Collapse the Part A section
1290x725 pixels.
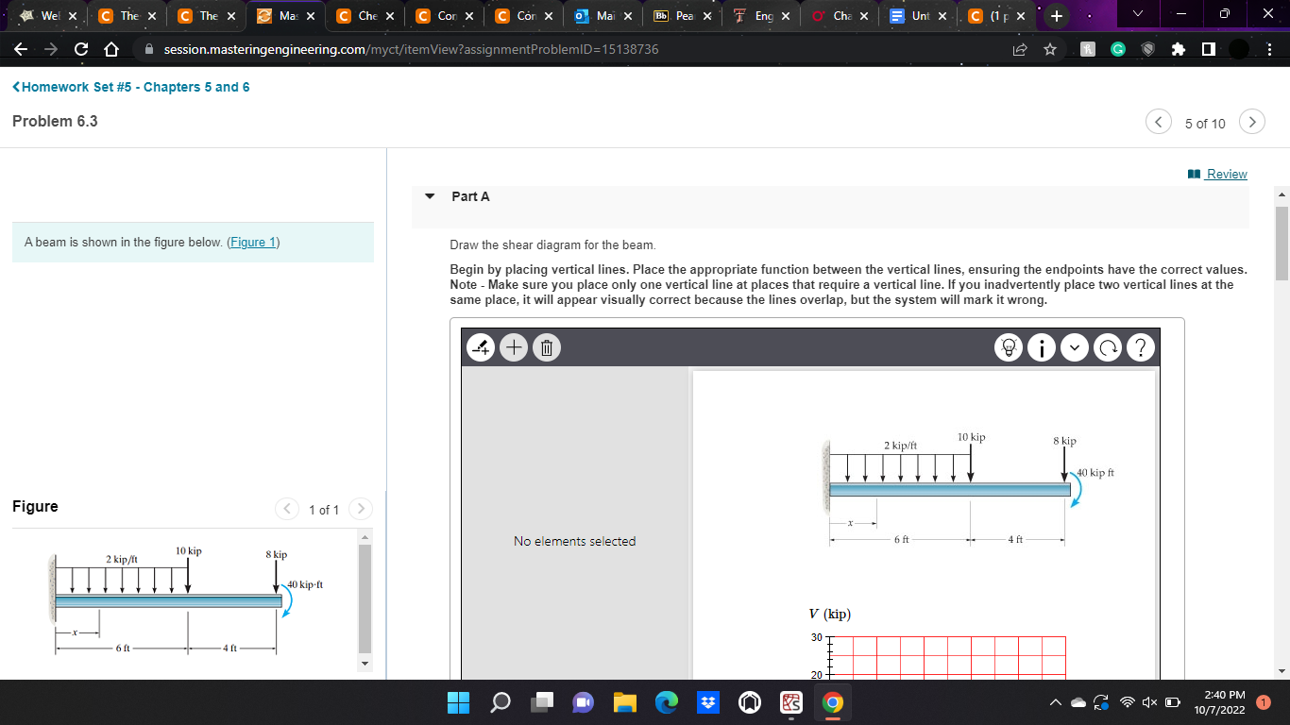[x=430, y=196]
